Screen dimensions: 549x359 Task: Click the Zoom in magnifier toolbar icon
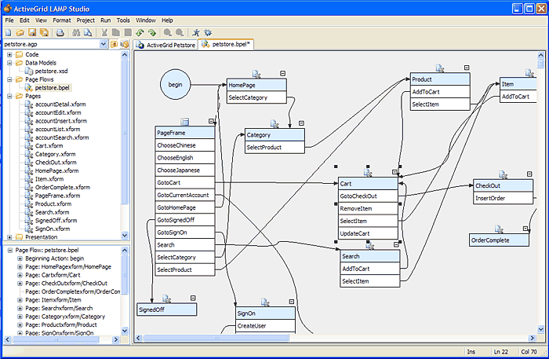pyautogui.click(x=167, y=32)
